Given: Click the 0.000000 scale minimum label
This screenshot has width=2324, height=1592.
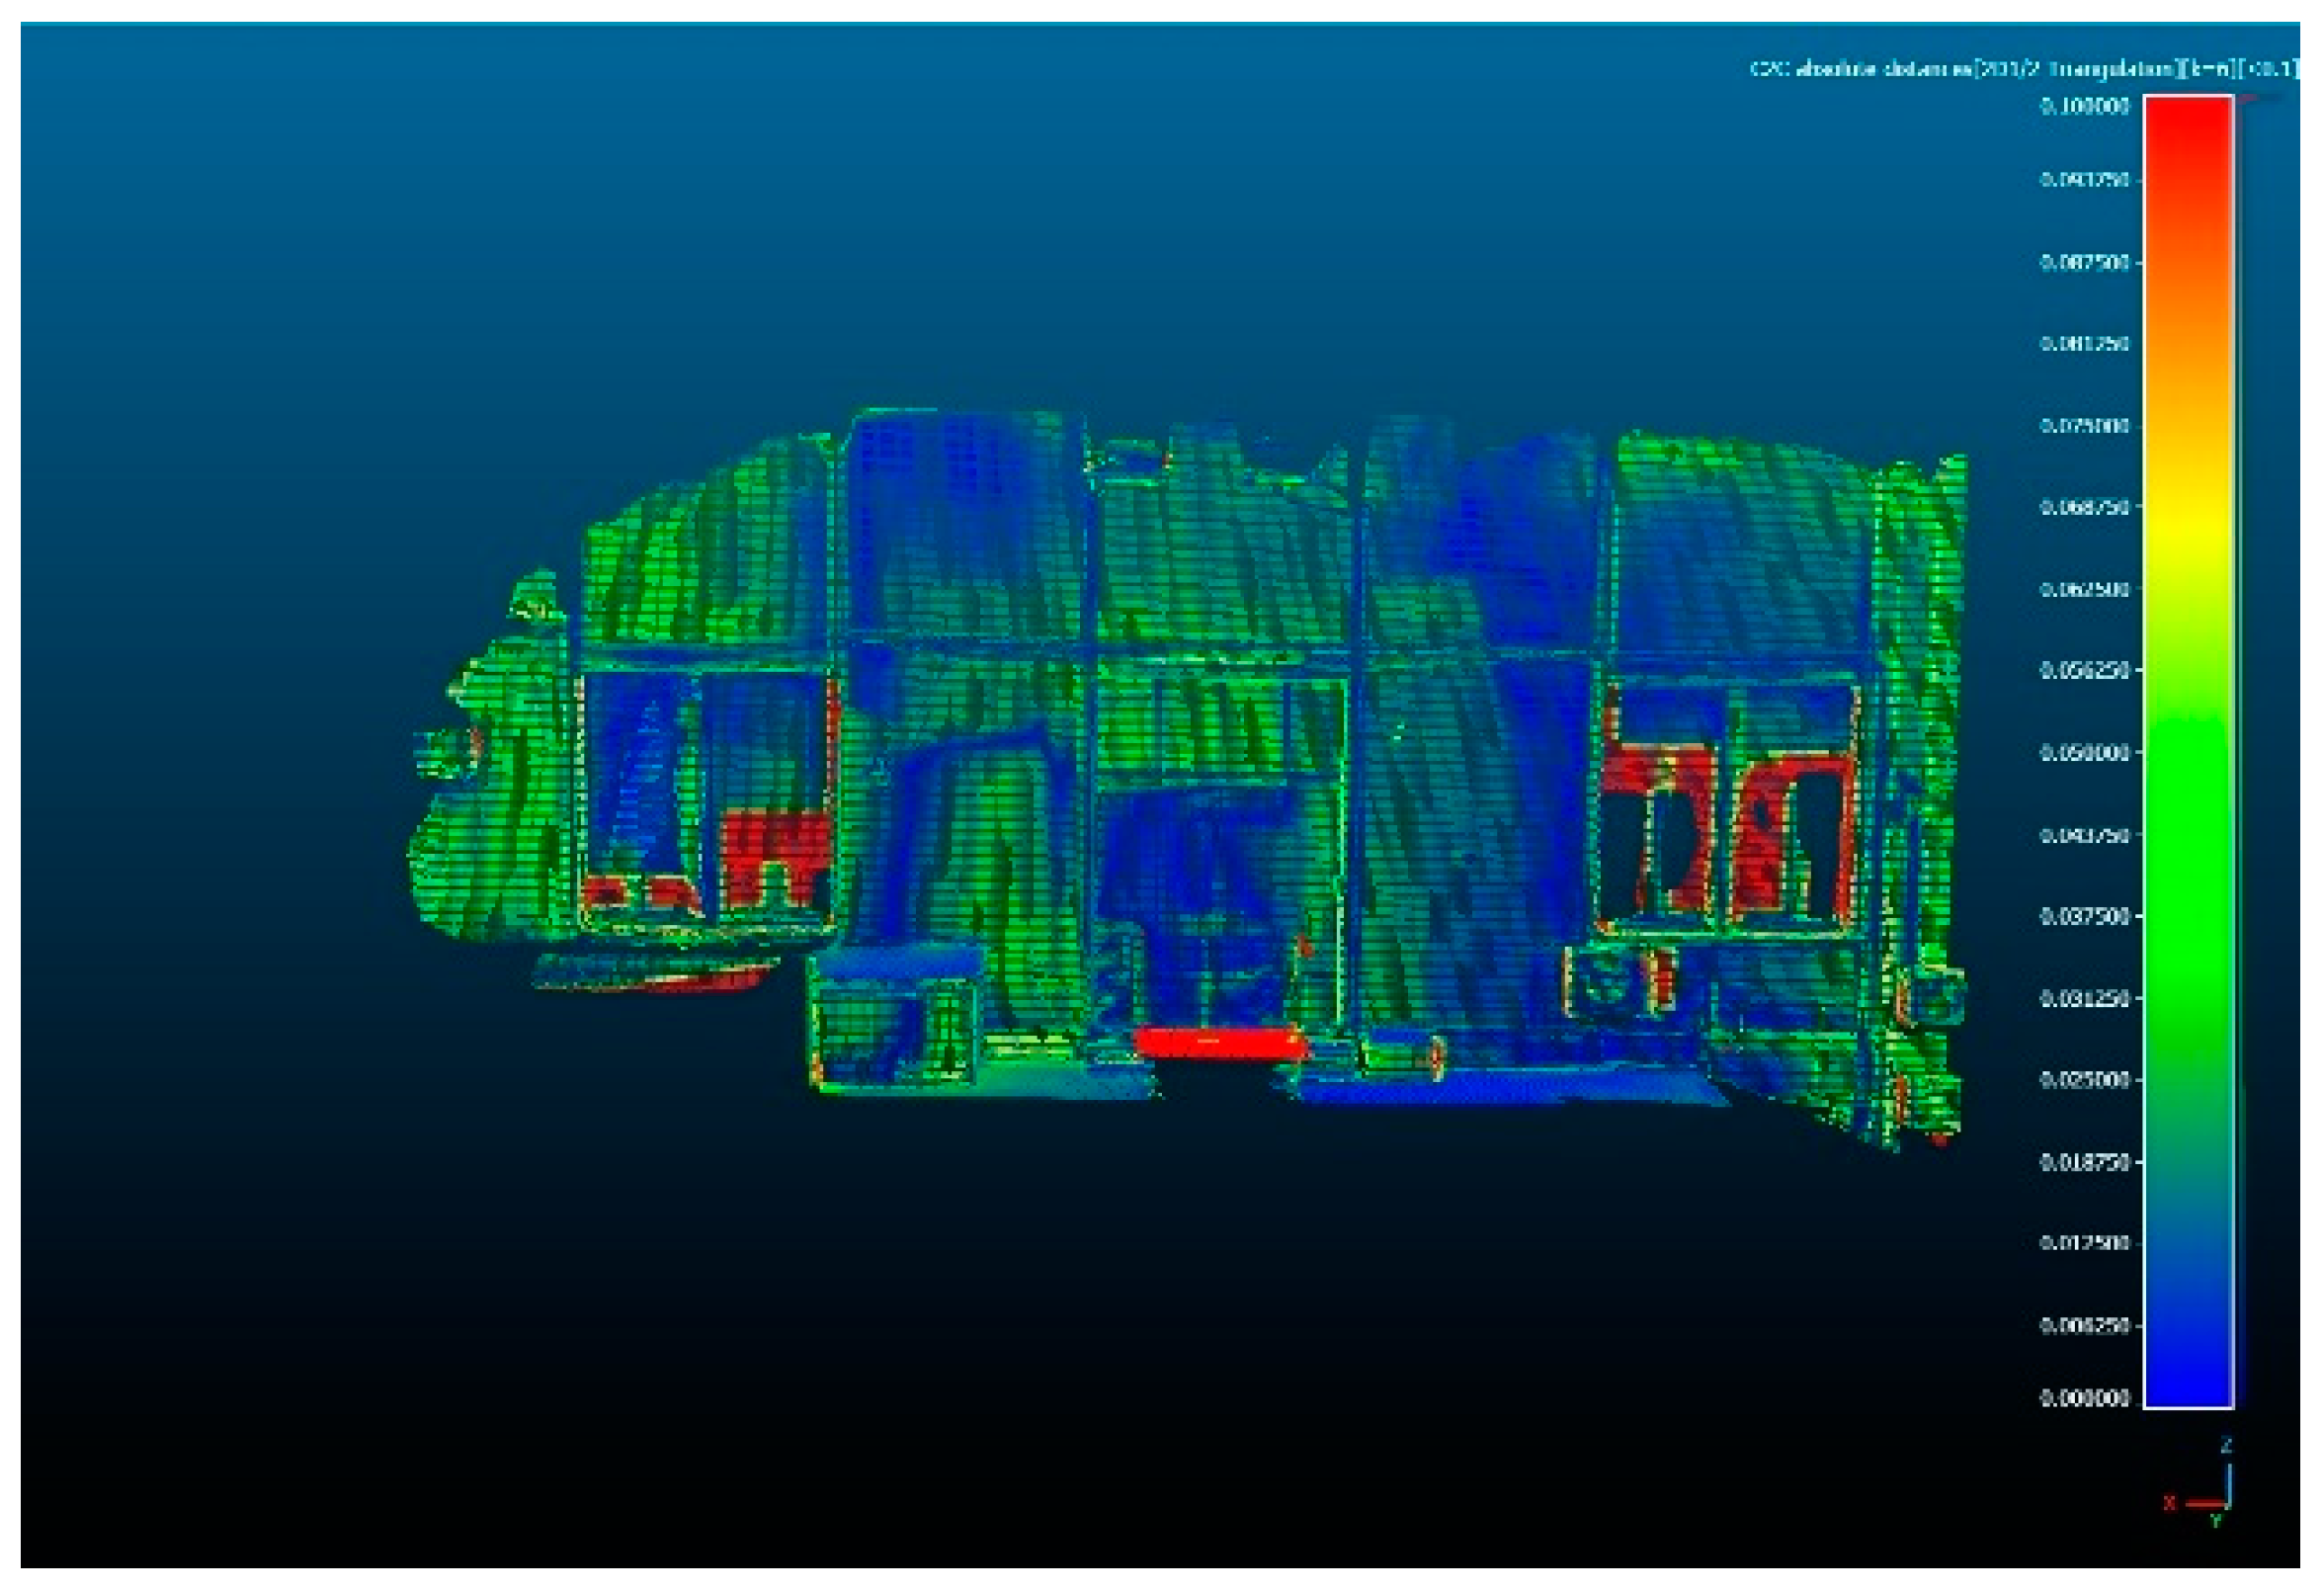Looking at the screenshot, I should point(2084,1398).
